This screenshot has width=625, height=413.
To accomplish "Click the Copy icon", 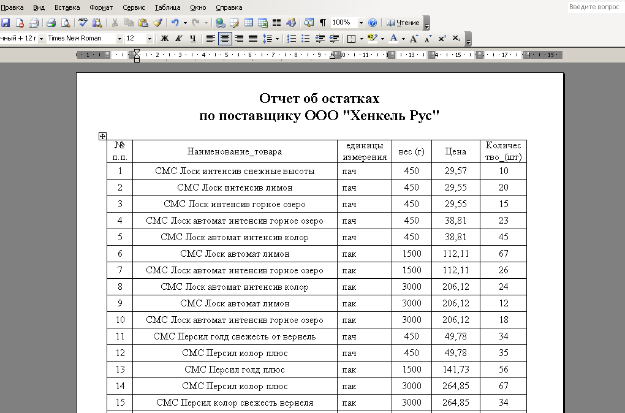I will (129, 23).
